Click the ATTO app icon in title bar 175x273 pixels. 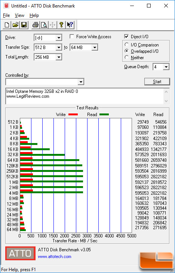(6, 6)
